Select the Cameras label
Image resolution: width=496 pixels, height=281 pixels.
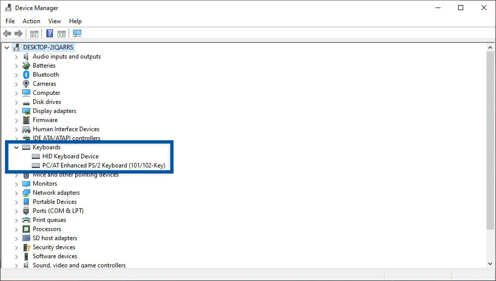tap(44, 84)
